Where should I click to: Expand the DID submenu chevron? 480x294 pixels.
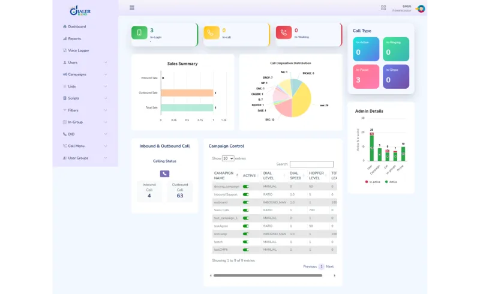pyautogui.click(x=106, y=134)
